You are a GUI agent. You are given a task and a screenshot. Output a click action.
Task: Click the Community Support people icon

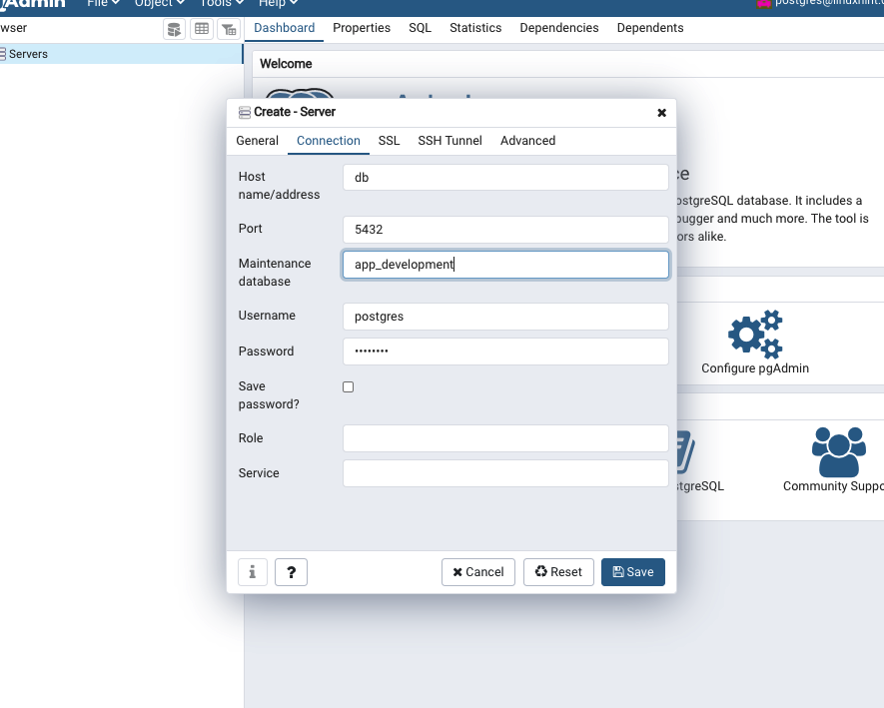[x=838, y=452]
